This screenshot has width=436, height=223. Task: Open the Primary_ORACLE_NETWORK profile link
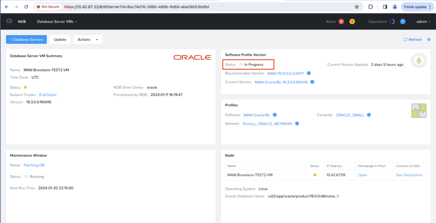pyautogui.click(x=267, y=124)
